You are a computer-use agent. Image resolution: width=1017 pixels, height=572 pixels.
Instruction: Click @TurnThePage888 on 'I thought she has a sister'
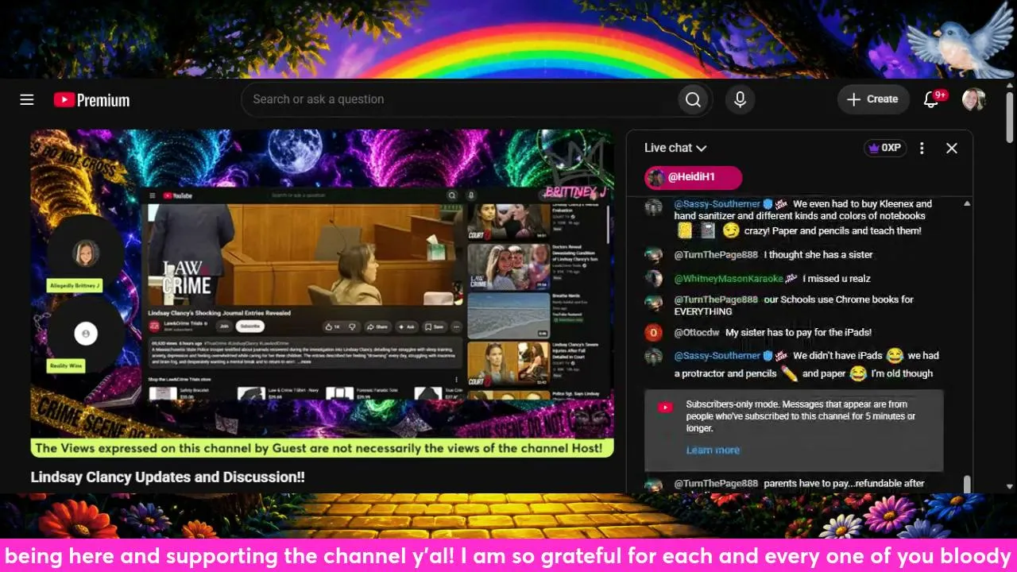click(716, 255)
